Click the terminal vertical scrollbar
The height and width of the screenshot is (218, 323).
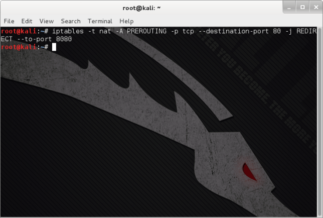click(x=319, y=122)
